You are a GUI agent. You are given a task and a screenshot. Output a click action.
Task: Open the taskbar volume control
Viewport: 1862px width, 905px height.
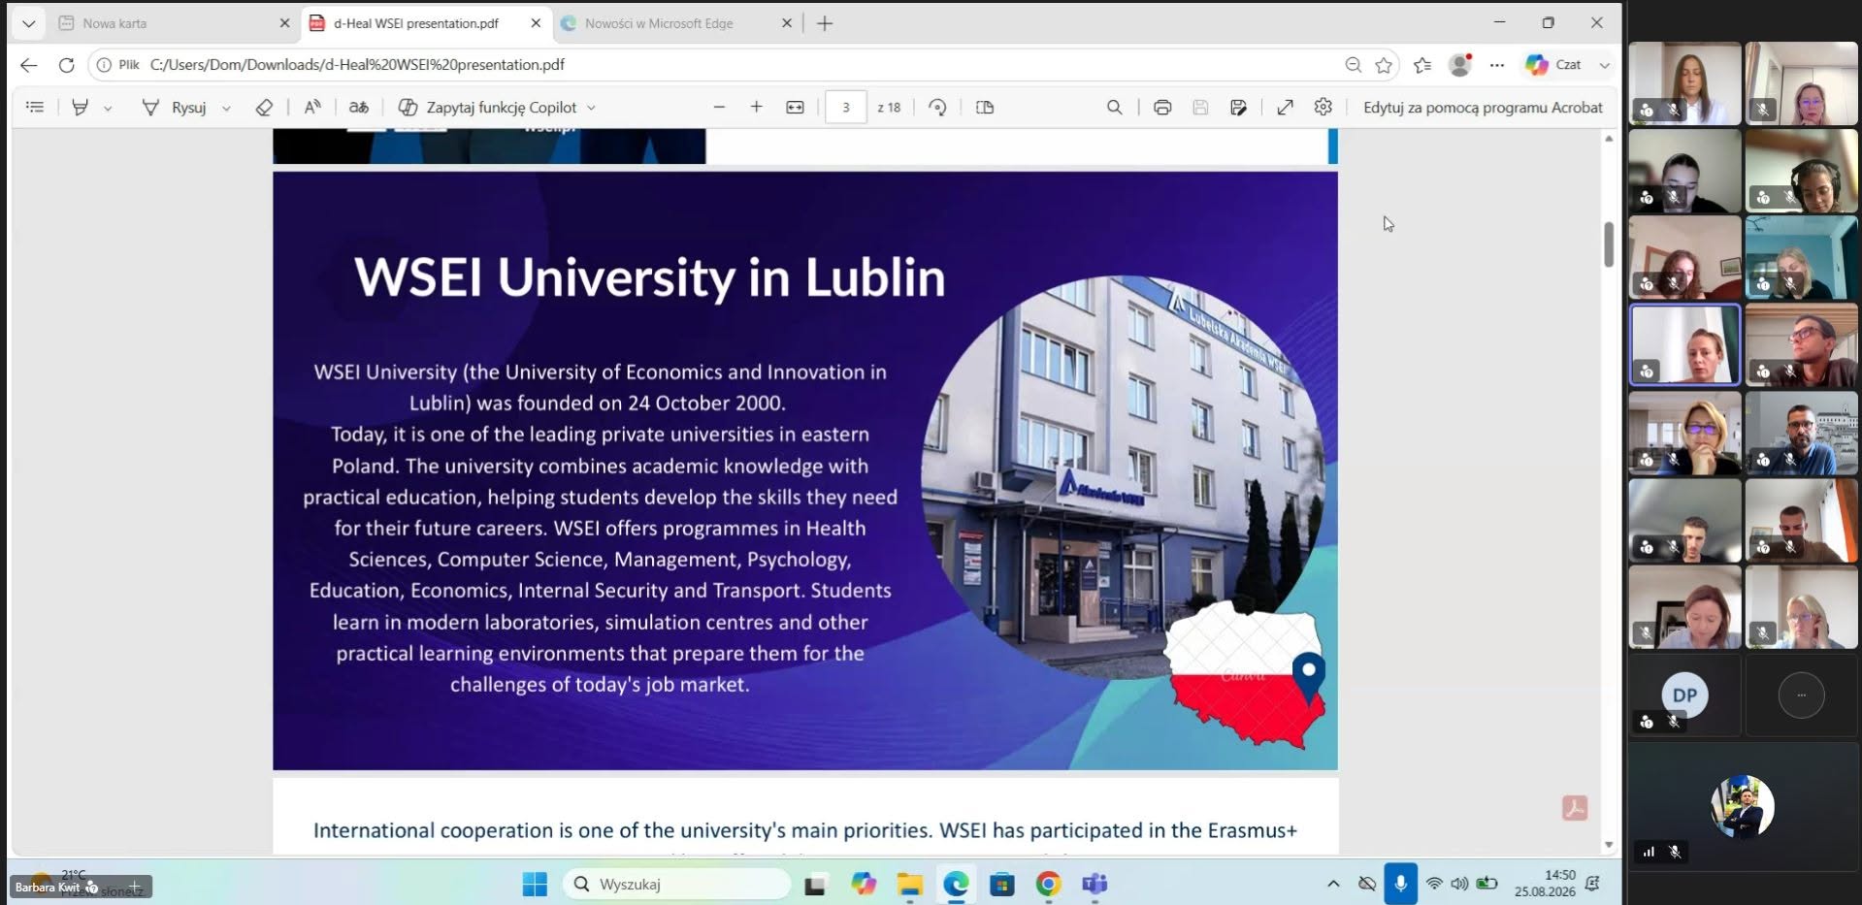point(1459,884)
